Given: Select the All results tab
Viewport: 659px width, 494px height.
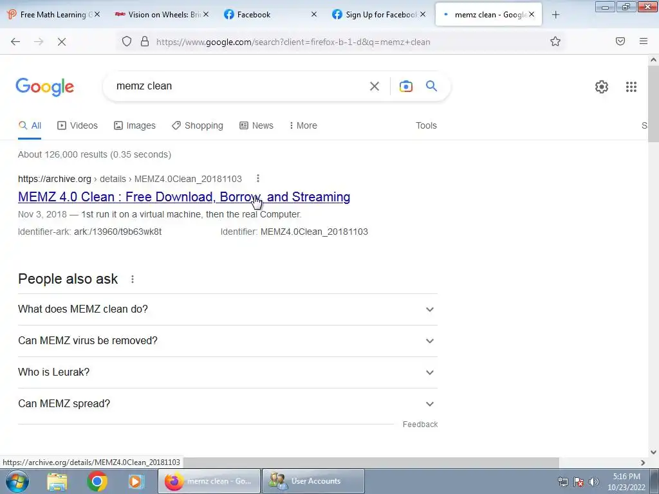Looking at the screenshot, I should (x=30, y=125).
